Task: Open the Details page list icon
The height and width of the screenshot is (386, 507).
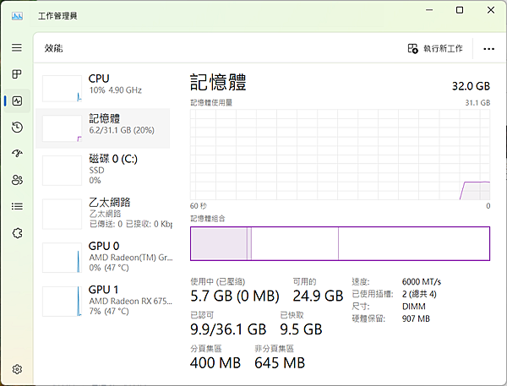Action: (17, 206)
